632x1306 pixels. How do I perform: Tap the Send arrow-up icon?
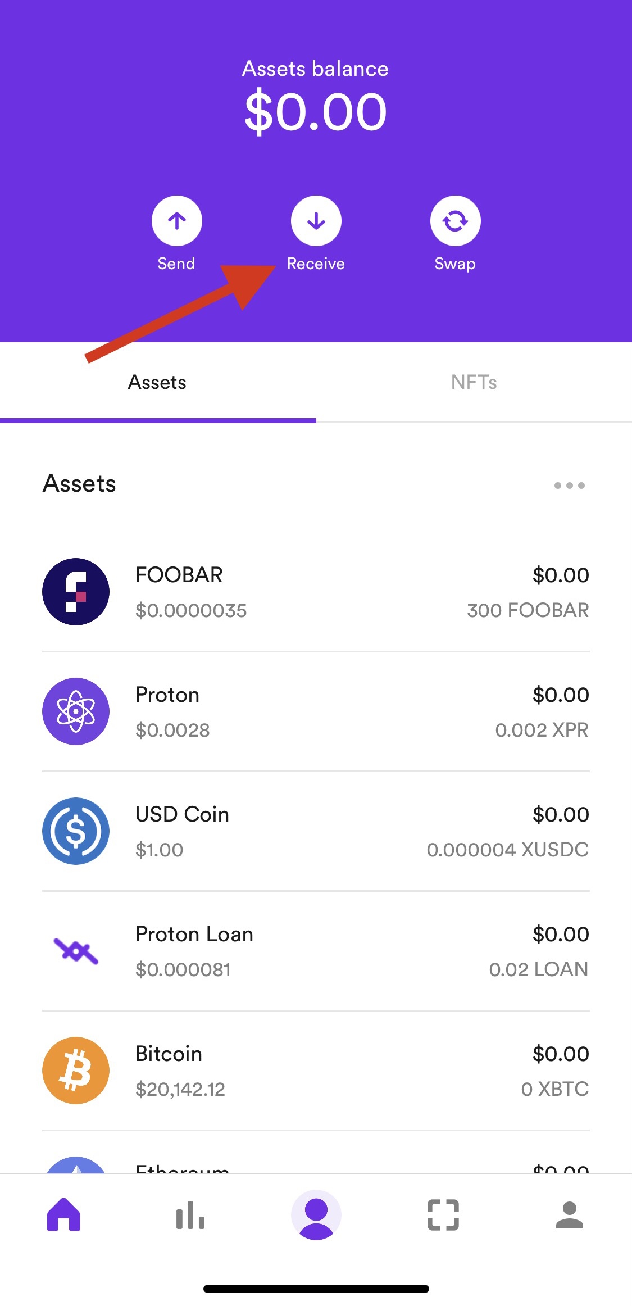177,221
